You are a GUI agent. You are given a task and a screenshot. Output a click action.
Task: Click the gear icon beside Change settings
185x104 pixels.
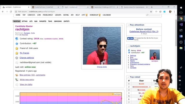(17, 58)
